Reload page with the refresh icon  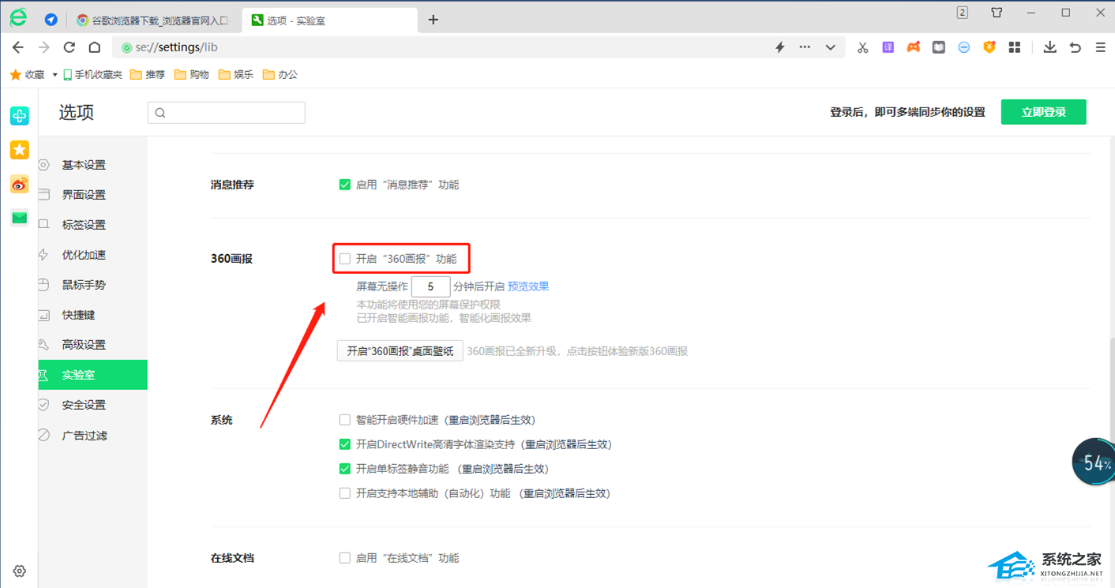point(69,47)
